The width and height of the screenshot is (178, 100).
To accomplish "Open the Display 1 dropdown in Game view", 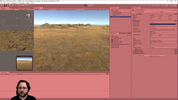I will pyautogui.click(x=38, y=9).
